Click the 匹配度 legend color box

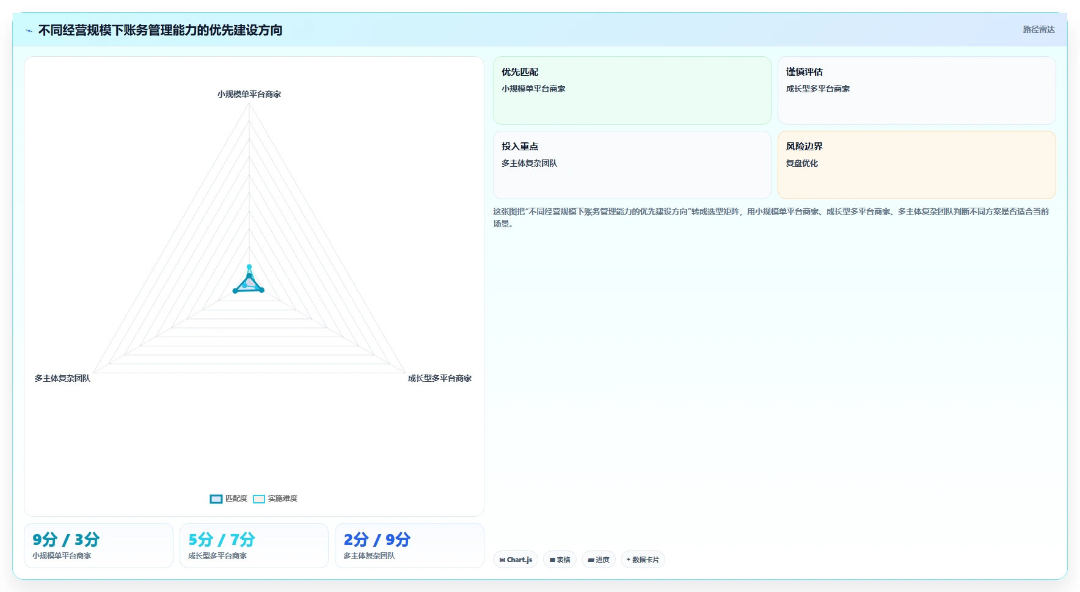216,499
